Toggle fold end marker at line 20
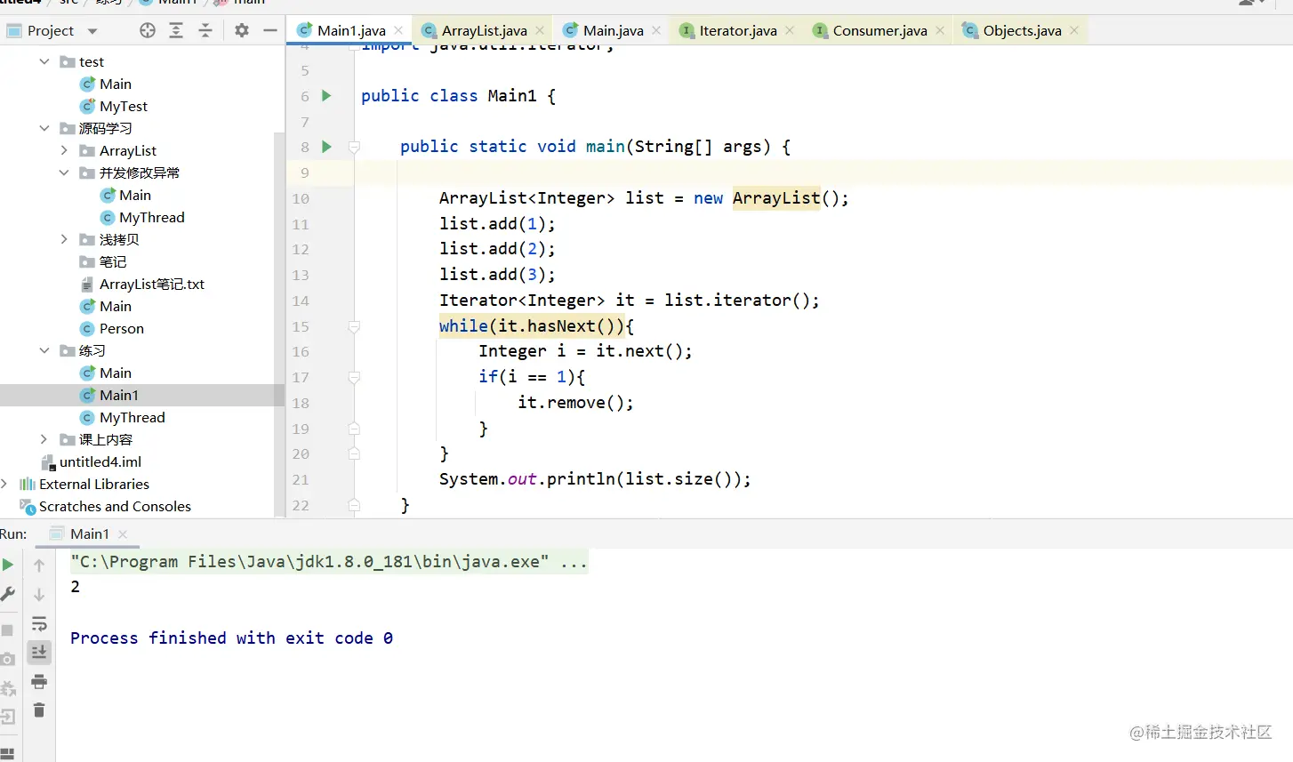The height and width of the screenshot is (762, 1293). (354, 453)
